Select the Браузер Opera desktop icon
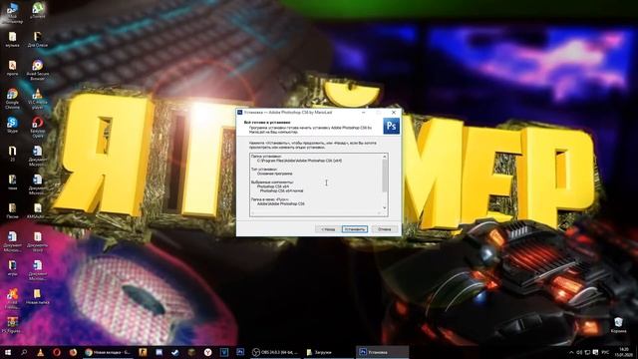Screen dimensions: 638x359 click(38, 127)
